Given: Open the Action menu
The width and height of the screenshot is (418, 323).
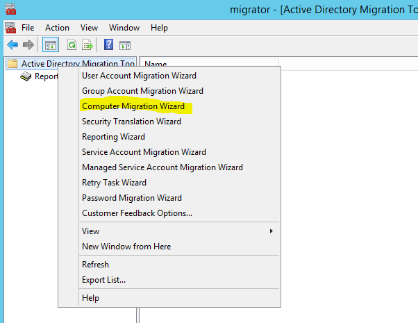Looking at the screenshot, I should coord(57,28).
